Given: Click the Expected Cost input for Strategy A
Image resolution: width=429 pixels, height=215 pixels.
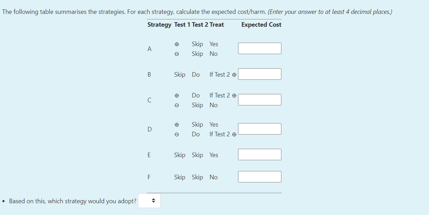Looking at the screenshot, I should click(x=259, y=48).
